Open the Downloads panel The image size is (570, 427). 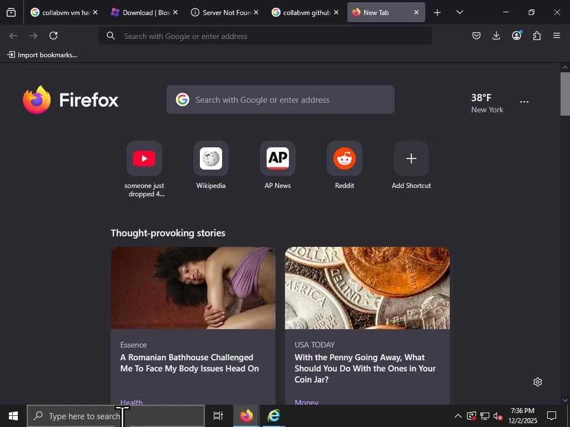pos(496,36)
